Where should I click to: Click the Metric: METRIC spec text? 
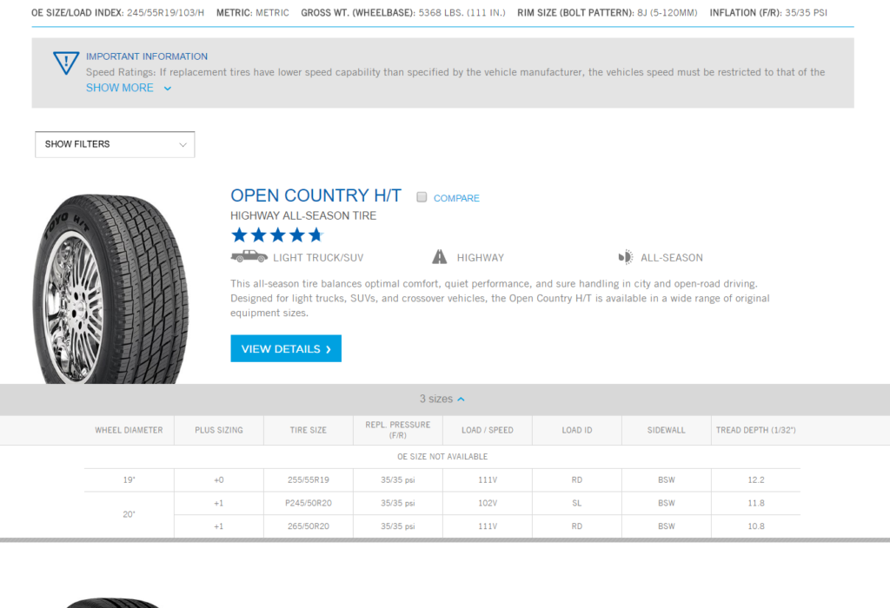point(253,12)
